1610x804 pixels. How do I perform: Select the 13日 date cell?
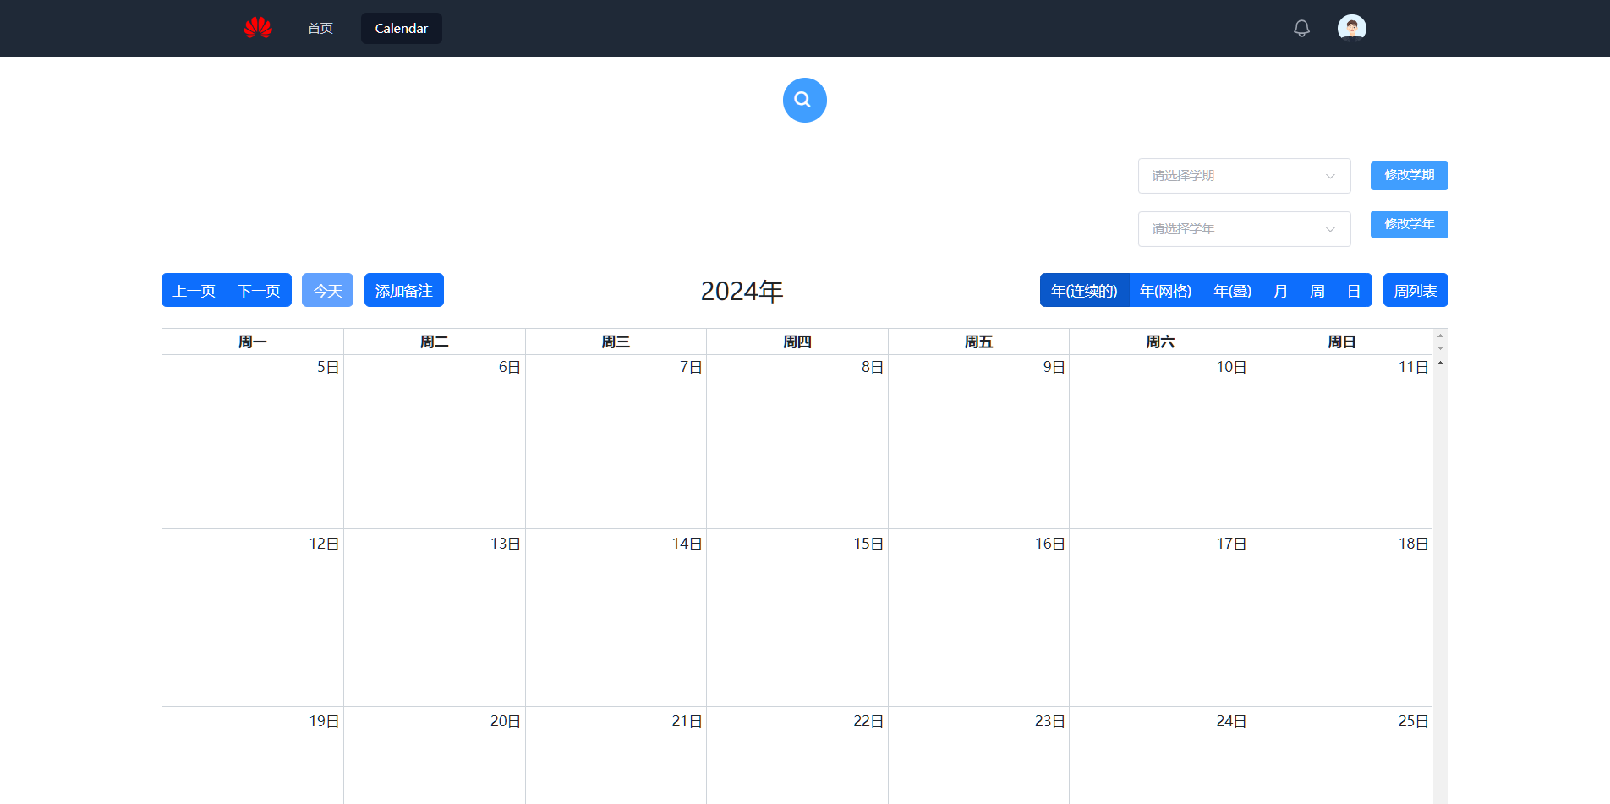click(x=435, y=618)
